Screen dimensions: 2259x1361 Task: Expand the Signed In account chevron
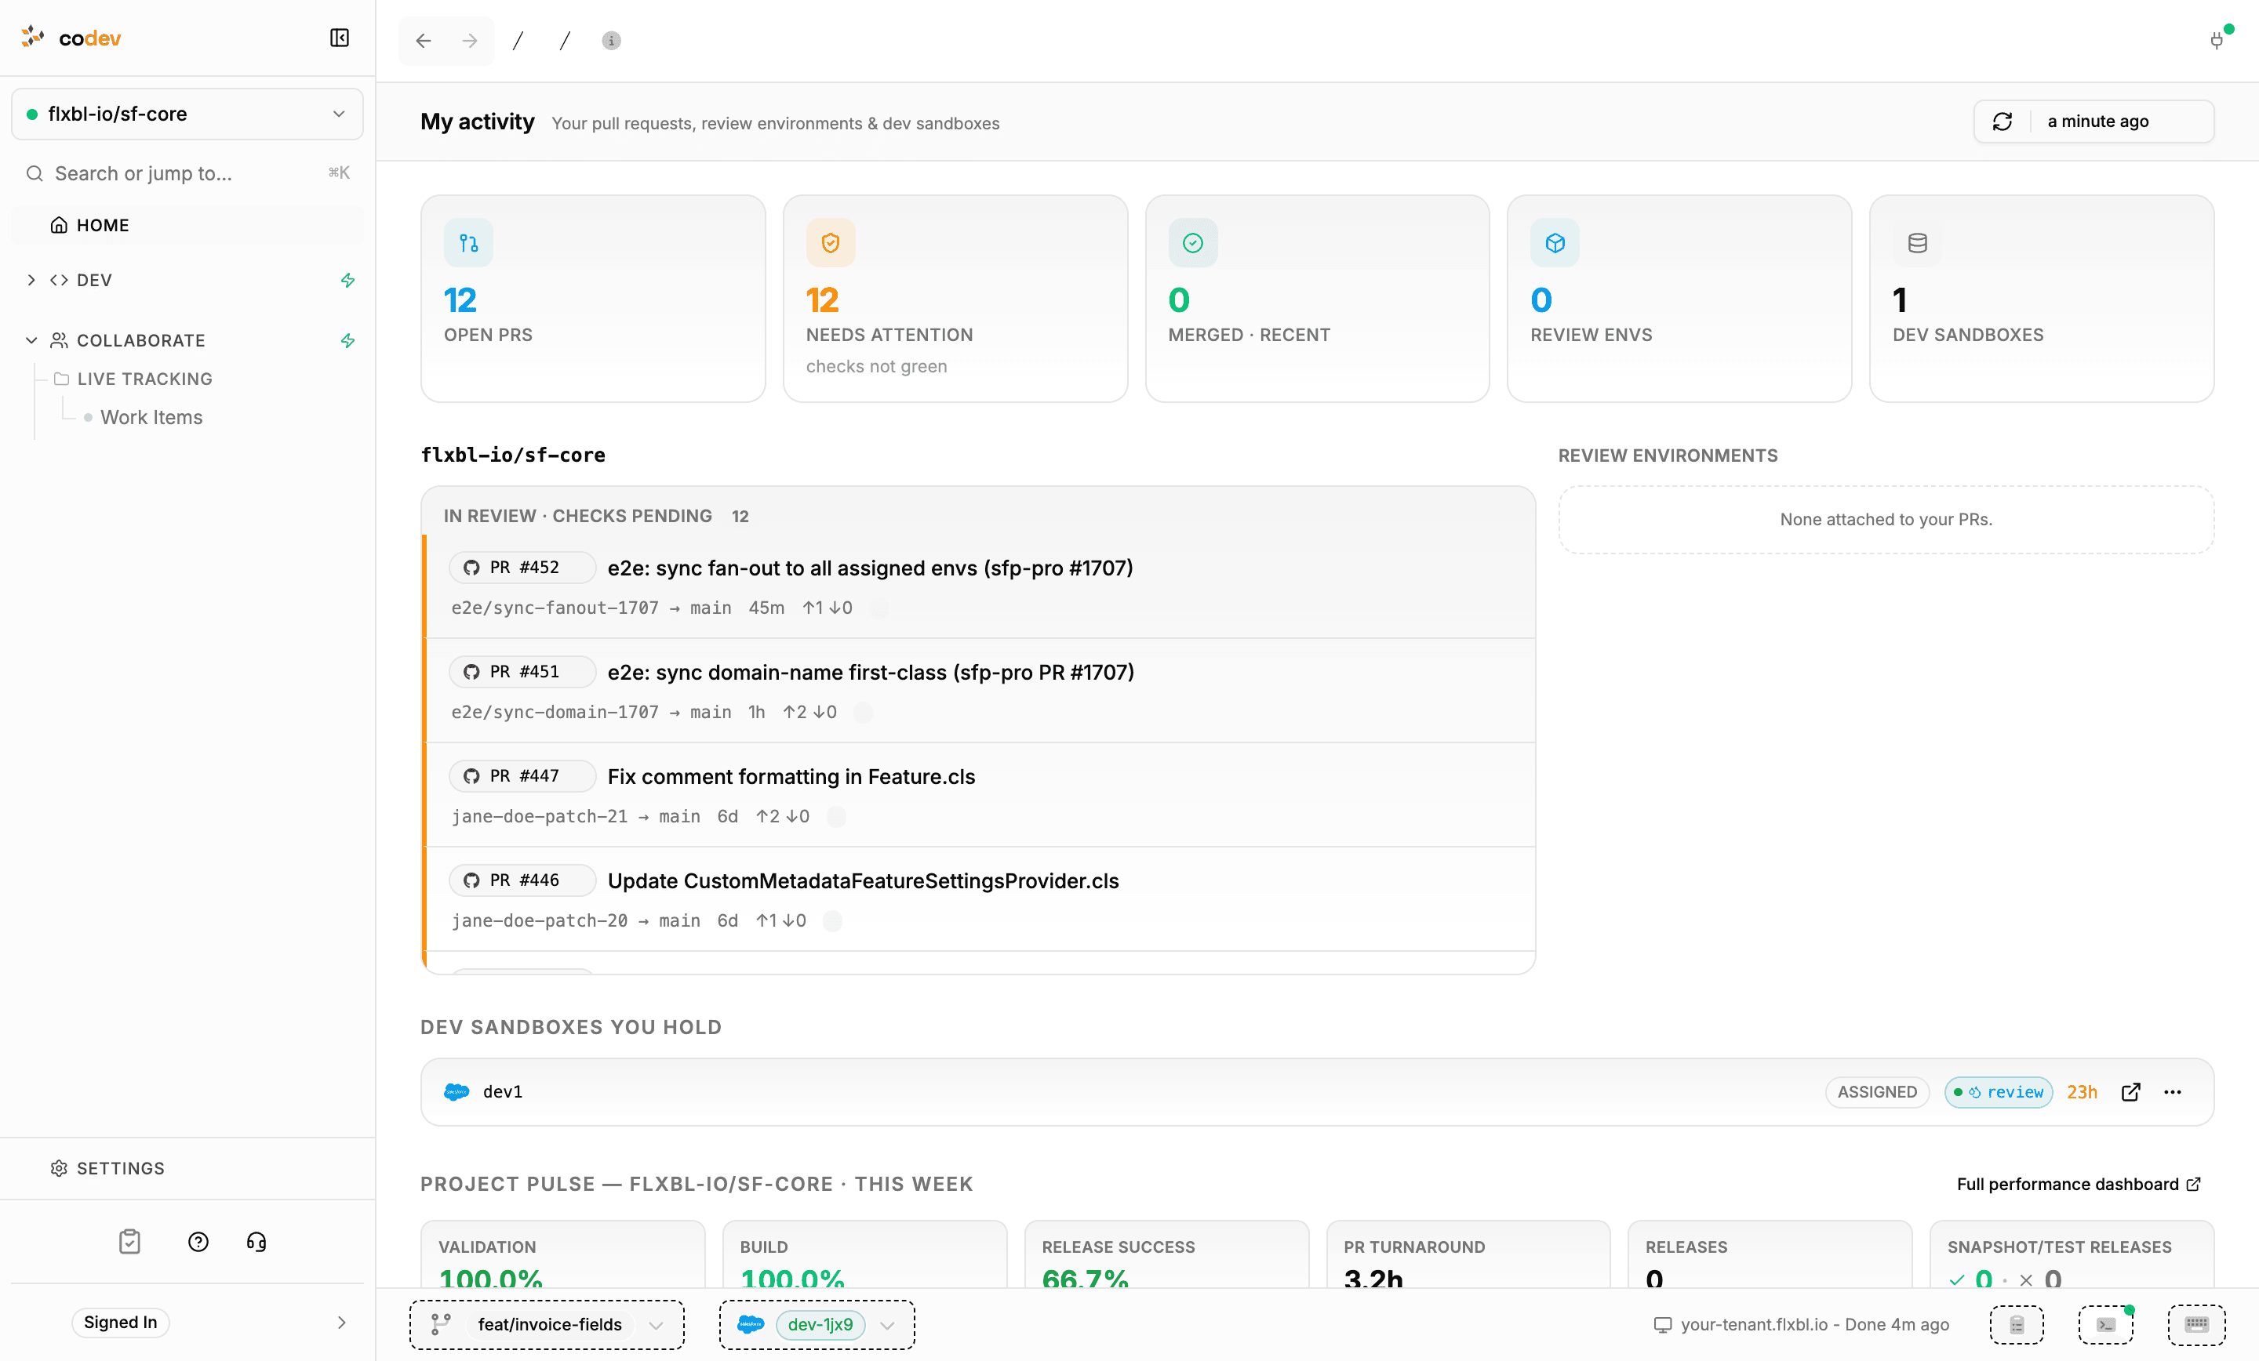341,1323
